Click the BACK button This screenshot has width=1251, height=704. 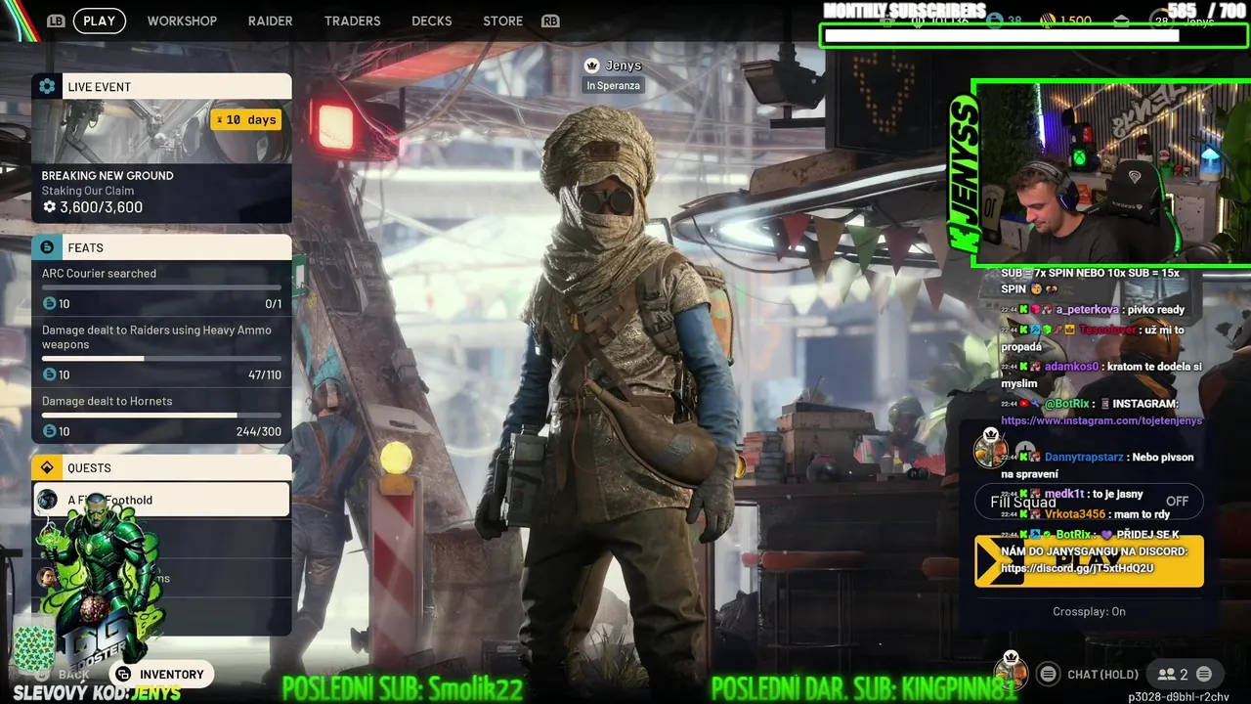click(64, 675)
